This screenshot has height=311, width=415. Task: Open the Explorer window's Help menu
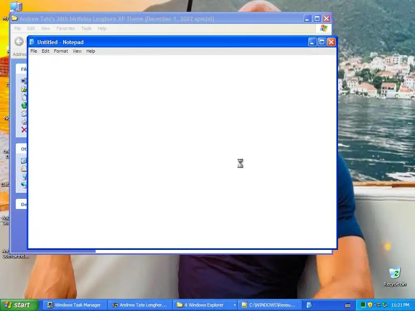tap(102, 28)
